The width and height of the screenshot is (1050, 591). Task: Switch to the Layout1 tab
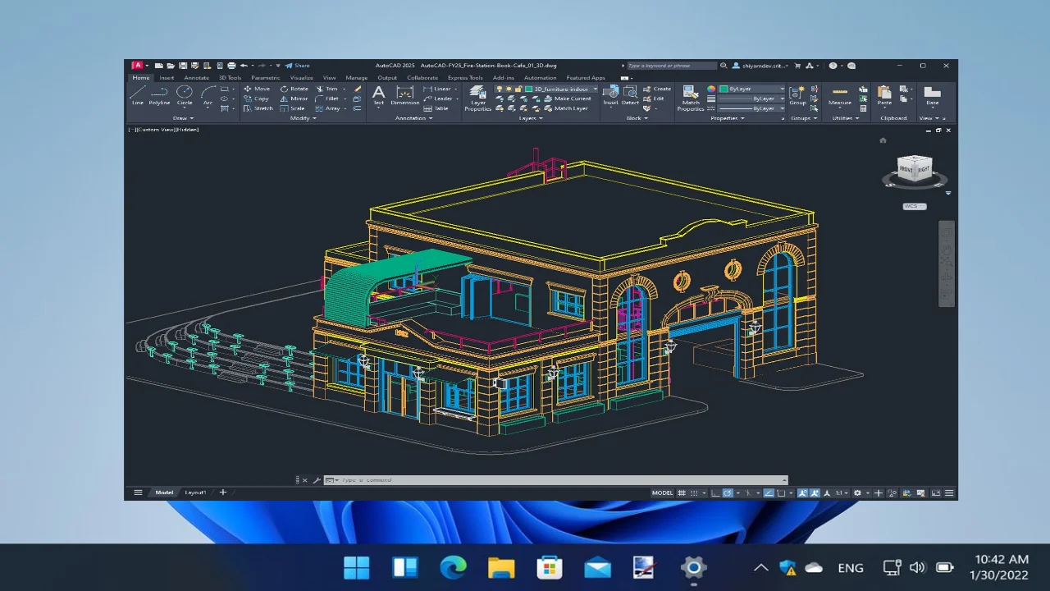click(x=195, y=492)
